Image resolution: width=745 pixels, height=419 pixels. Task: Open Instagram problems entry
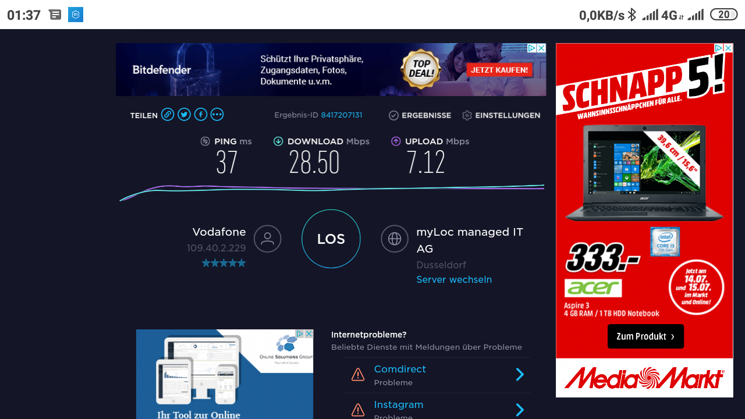(437, 407)
